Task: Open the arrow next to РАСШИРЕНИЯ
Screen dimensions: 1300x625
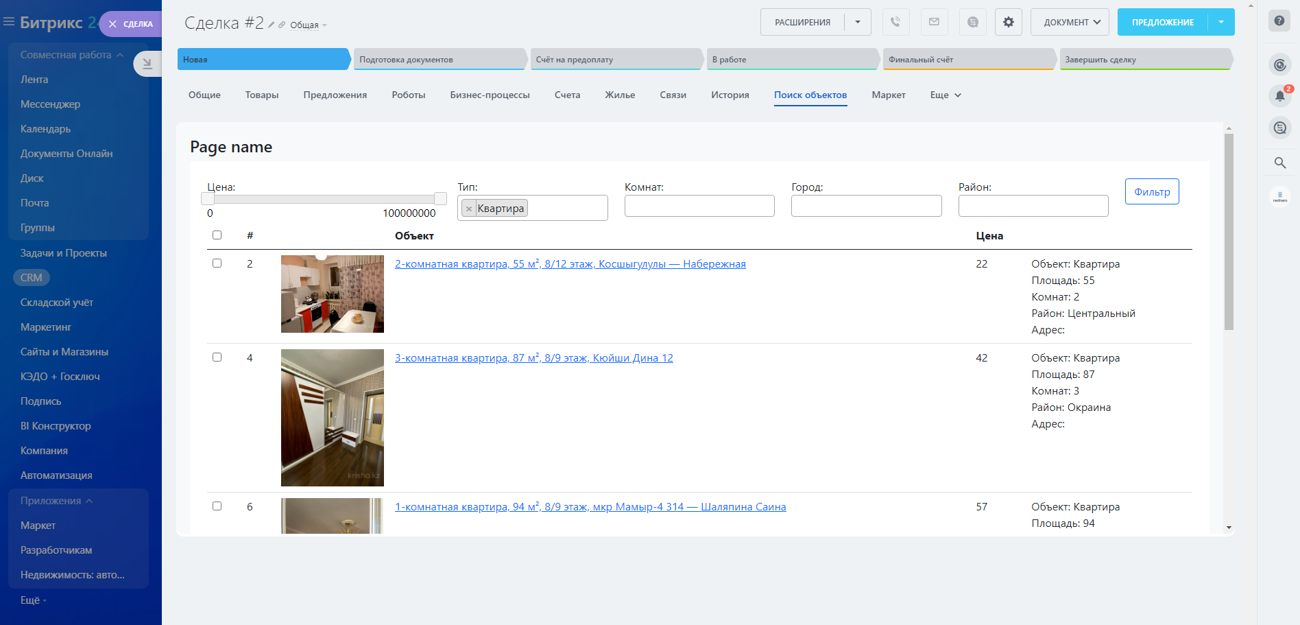Action: pos(858,22)
